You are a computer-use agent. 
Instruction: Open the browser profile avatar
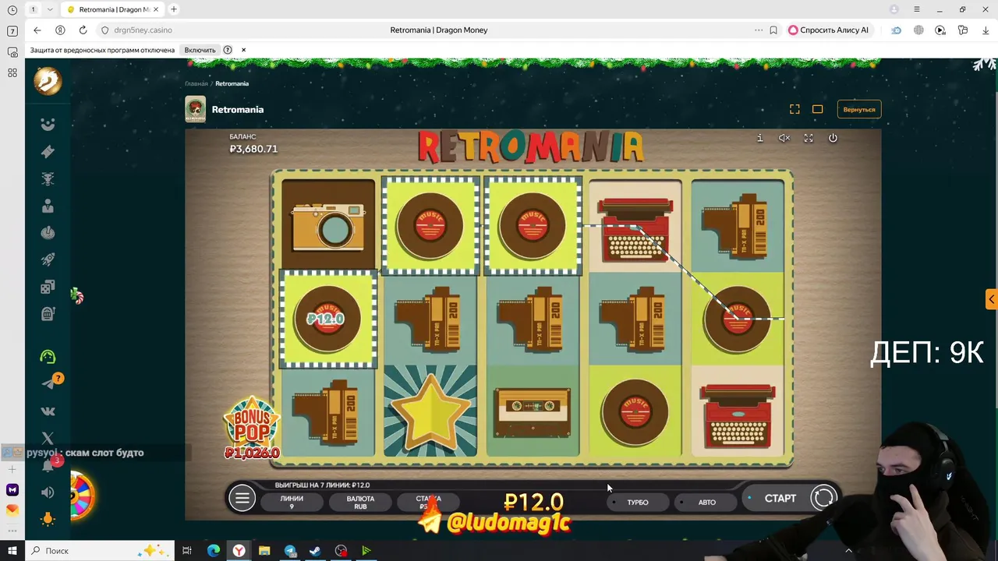894,9
